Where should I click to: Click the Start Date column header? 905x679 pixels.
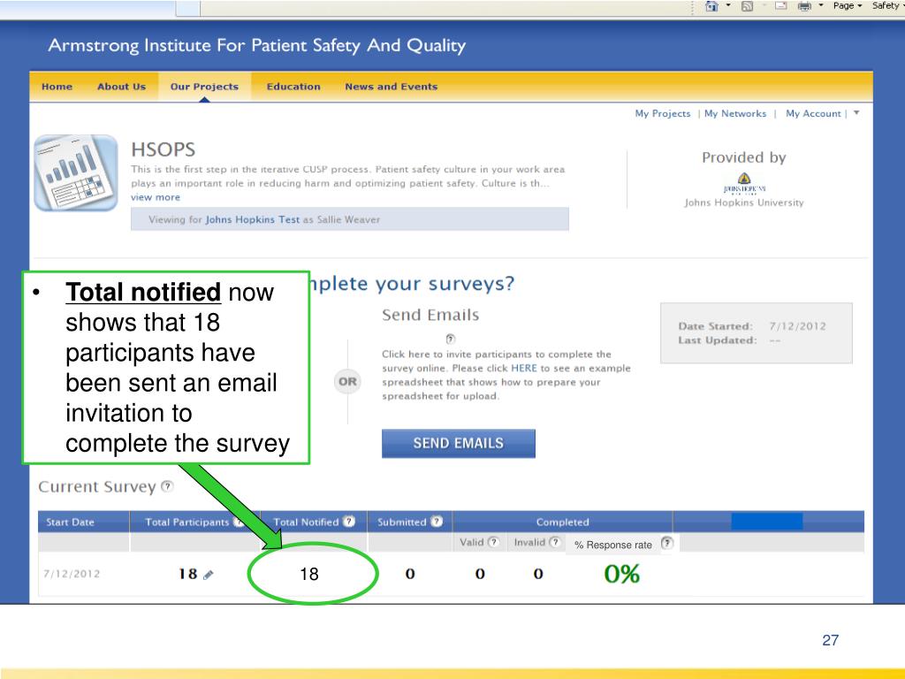coord(70,522)
